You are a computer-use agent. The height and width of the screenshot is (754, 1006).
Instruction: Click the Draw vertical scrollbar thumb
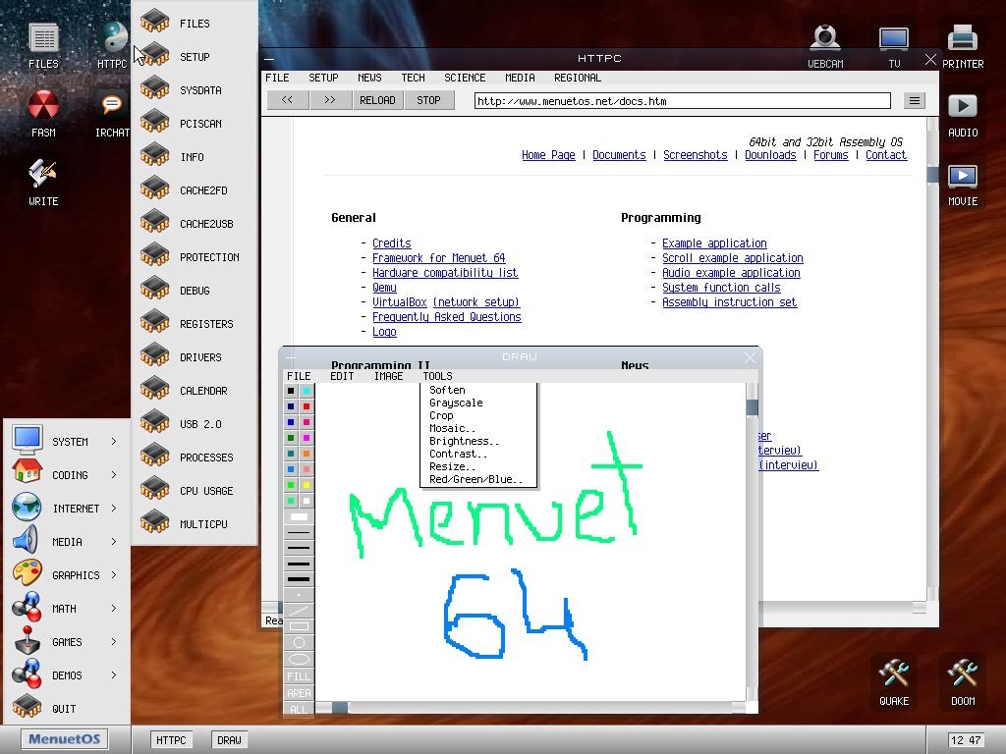point(752,406)
